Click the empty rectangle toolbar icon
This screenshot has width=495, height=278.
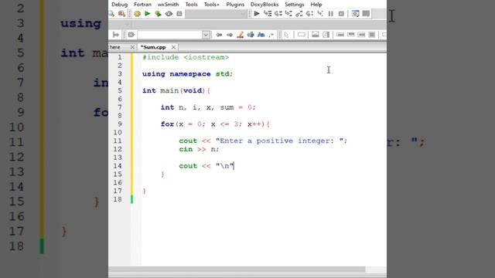point(302,35)
